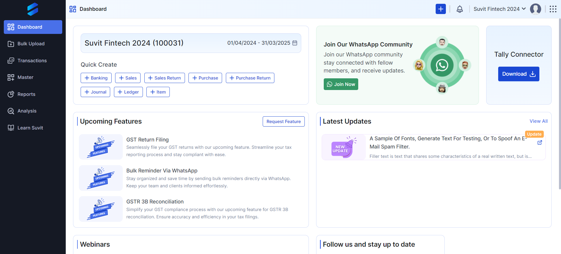Click the date range 01/04/2024 - 31/03/2025
This screenshot has width=561, height=254.
pos(259,43)
